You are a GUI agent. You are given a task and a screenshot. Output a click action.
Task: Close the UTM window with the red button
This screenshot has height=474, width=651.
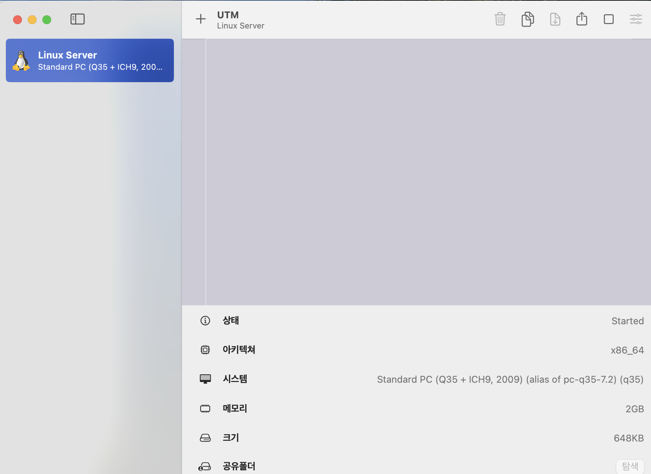(18, 20)
